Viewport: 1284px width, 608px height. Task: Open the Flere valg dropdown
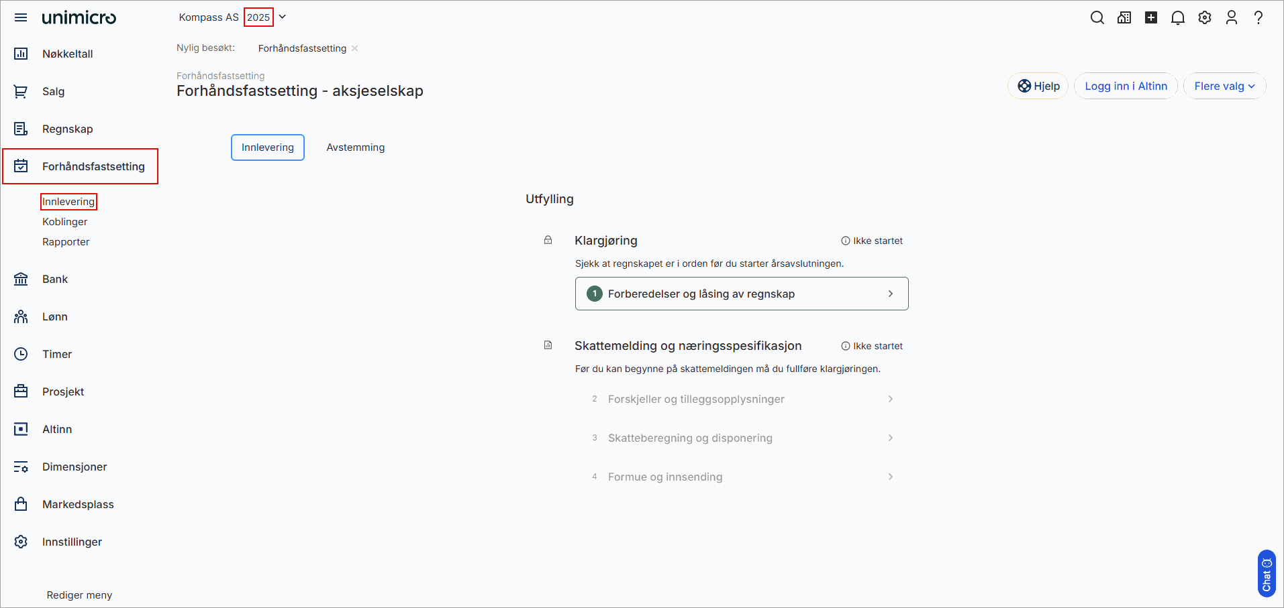pos(1224,86)
